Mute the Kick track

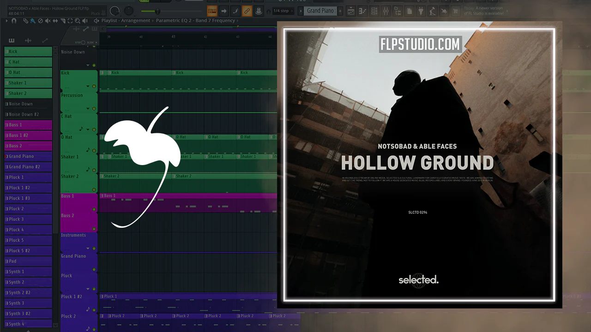(94, 86)
